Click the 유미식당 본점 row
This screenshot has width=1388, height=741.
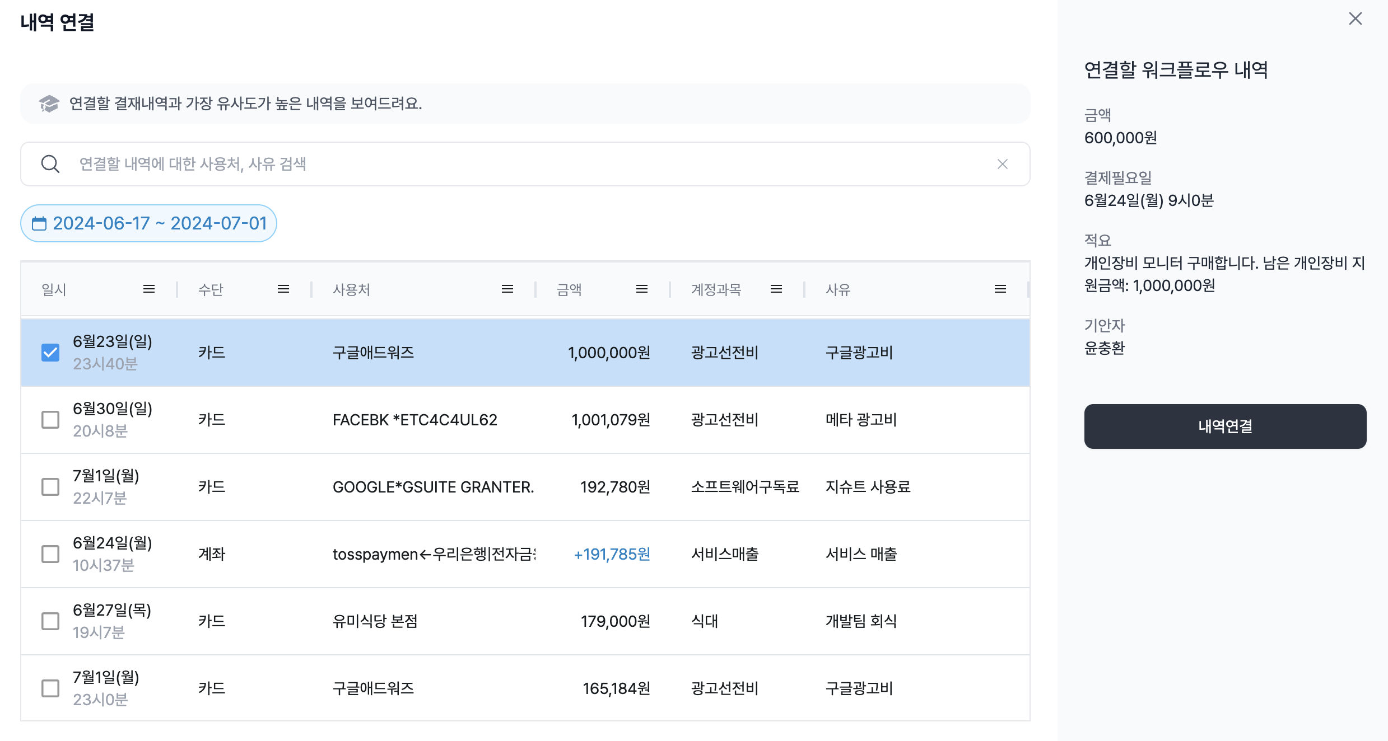pos(375,621)
